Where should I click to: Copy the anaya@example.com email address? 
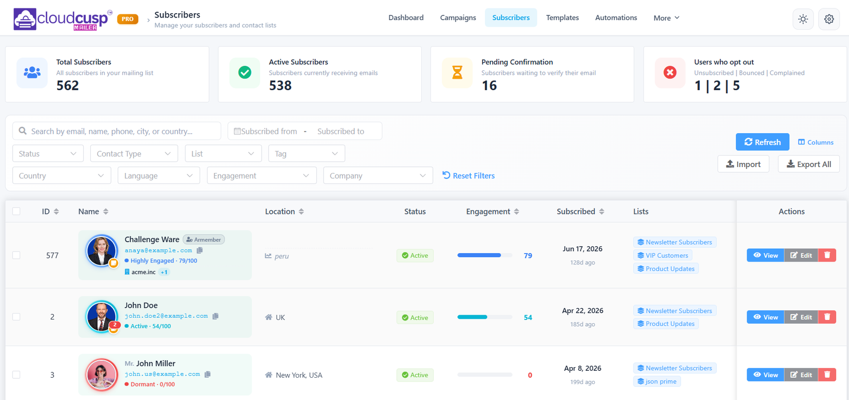[200, 250]
